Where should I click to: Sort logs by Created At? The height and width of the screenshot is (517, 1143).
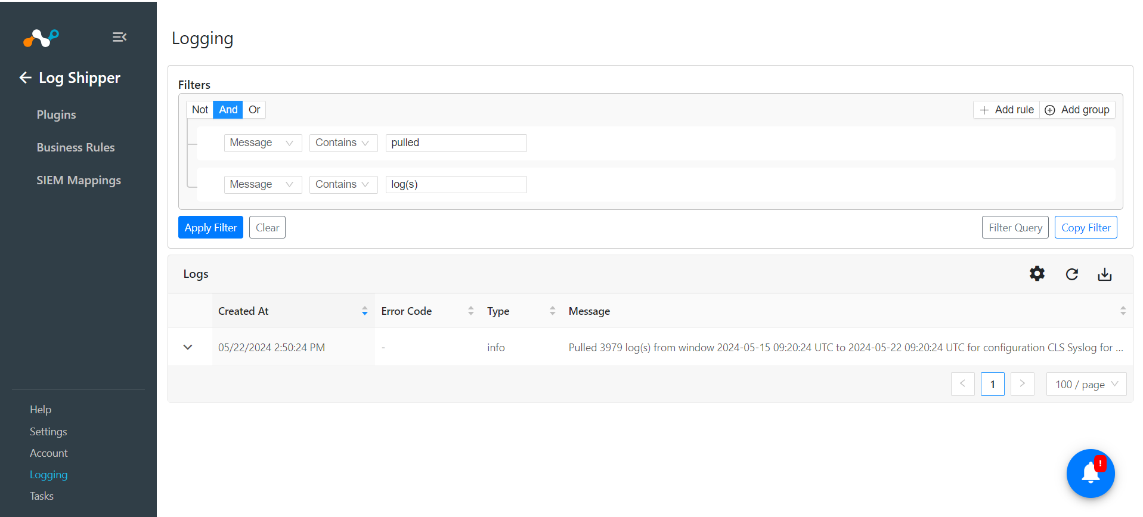point(364,311)
